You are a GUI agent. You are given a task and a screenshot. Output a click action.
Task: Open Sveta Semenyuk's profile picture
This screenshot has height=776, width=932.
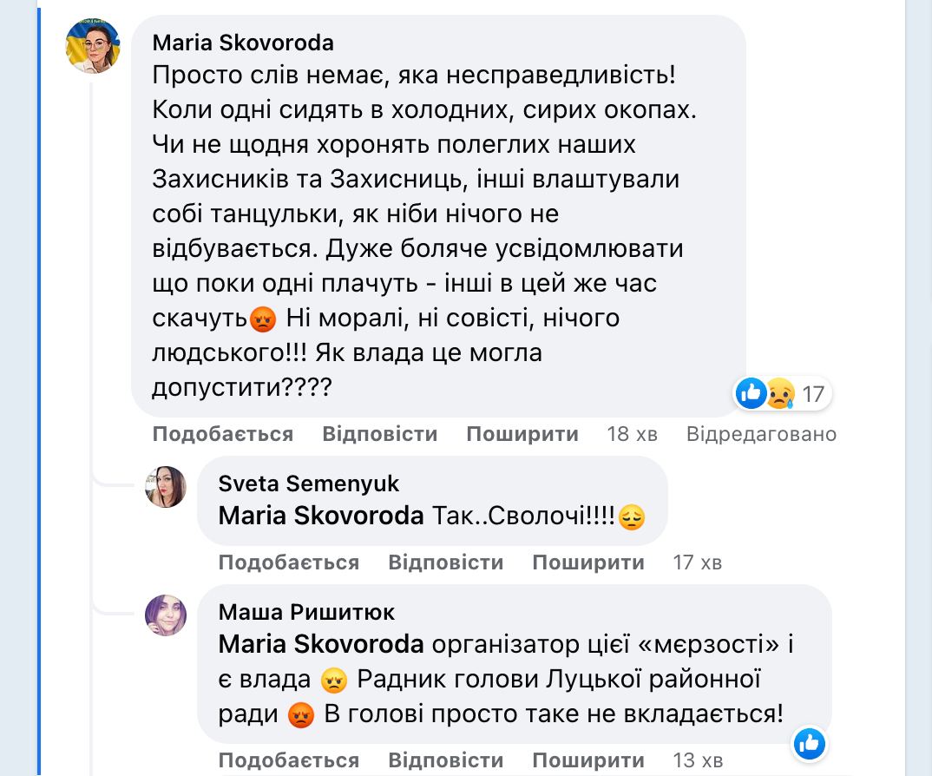[x=165, y=487]
